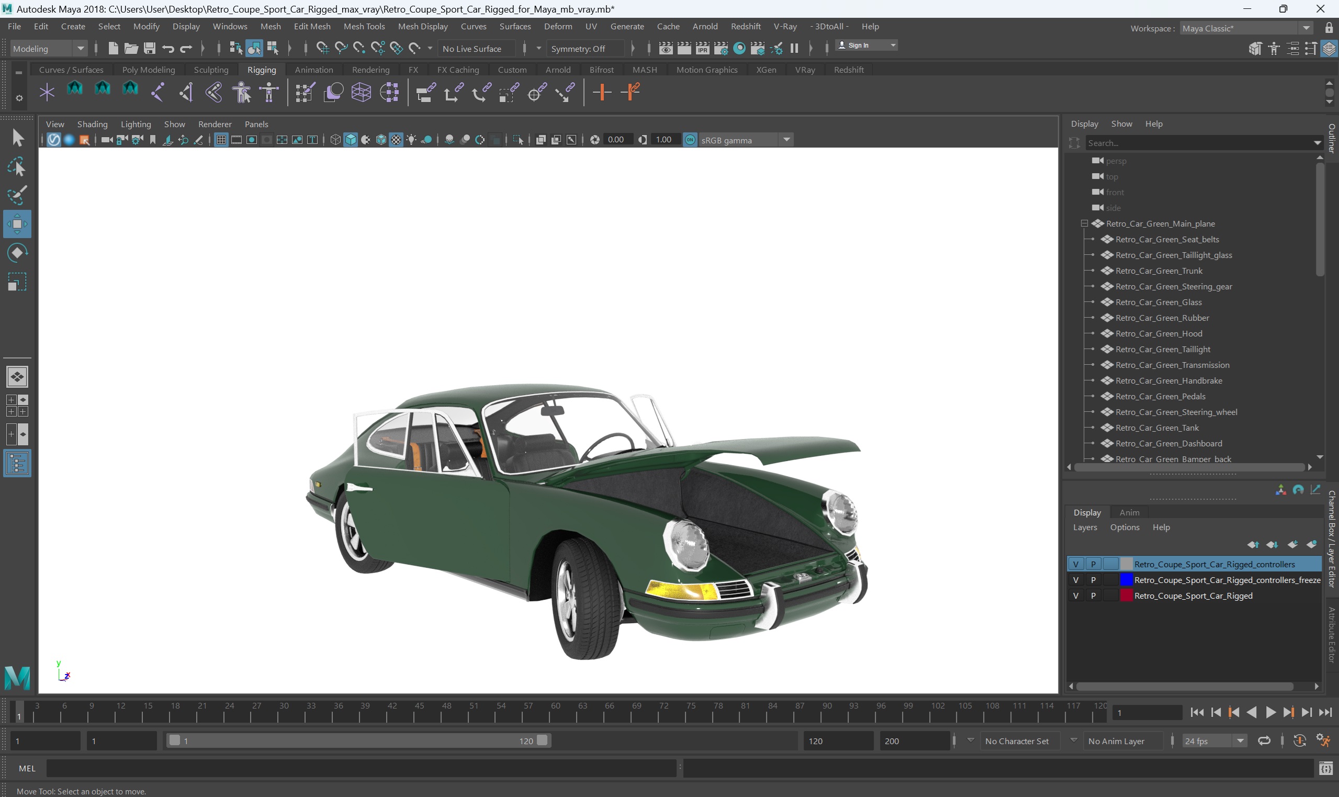Open the viewport Shading menu

(92, 124)
